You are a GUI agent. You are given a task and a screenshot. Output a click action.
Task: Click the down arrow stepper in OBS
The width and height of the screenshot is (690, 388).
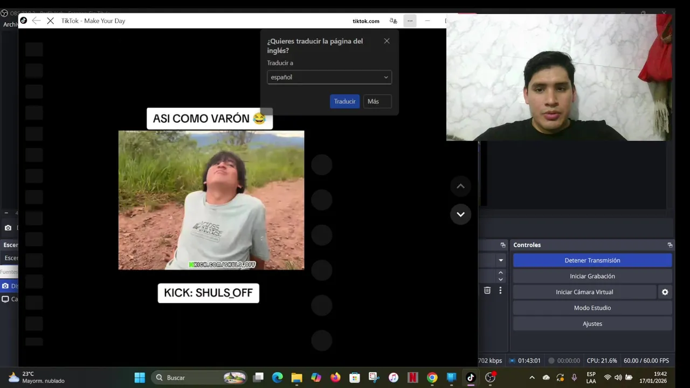(x=501, y=279)
